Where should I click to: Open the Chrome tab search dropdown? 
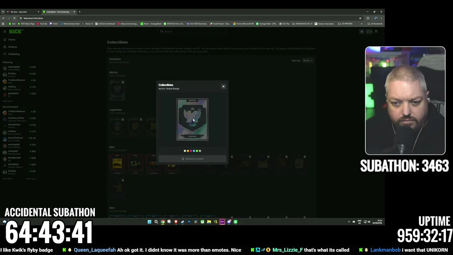click(3, 12)
